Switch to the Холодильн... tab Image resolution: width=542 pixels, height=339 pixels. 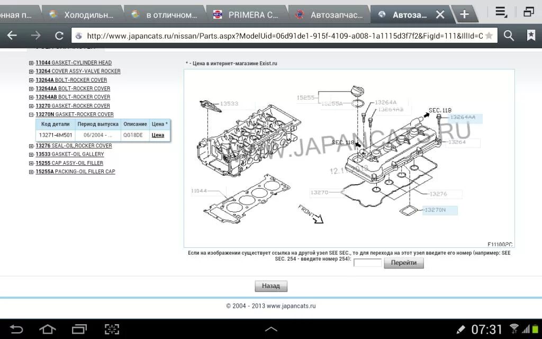click(x=82, y=14)
